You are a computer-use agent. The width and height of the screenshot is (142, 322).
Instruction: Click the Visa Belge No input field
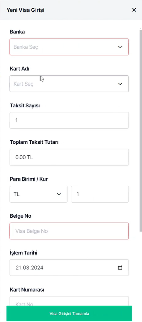coord(69,231)
